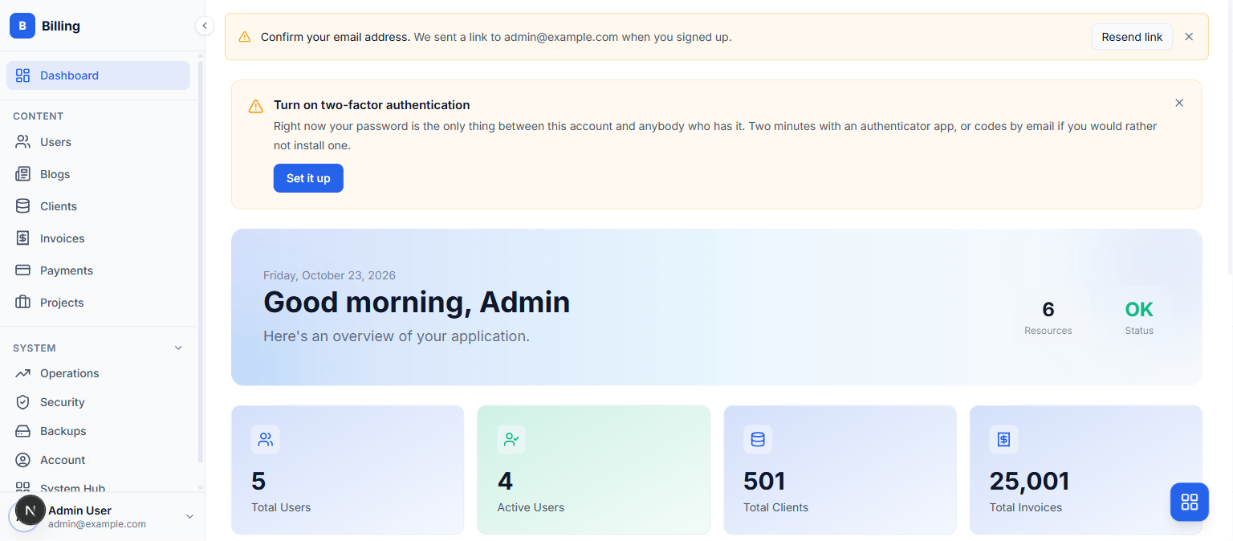Open Security settings item
This screenshot has height=541, width=1233.
pos(98,402)
